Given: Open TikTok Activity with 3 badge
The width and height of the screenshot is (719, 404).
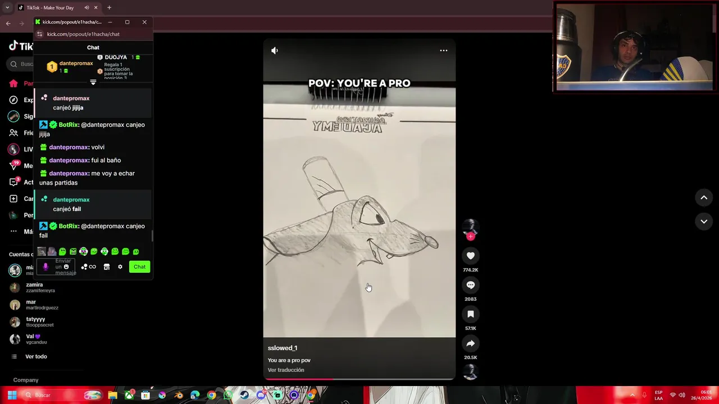Looking at the screenshot, I should (20, 182).
